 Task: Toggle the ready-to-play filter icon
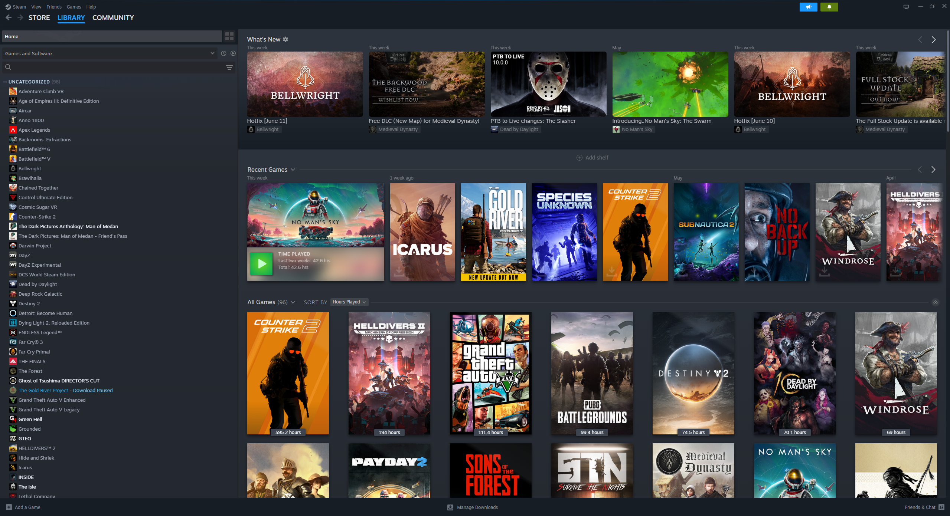point(233,53)
